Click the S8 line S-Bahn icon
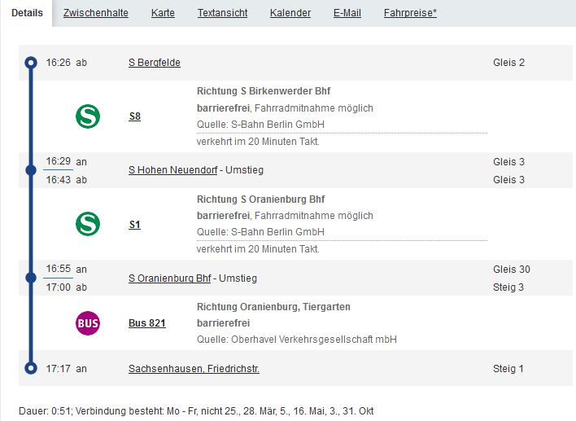The width and height of the screenshot is (576, 421). click(x=88, y=116)
